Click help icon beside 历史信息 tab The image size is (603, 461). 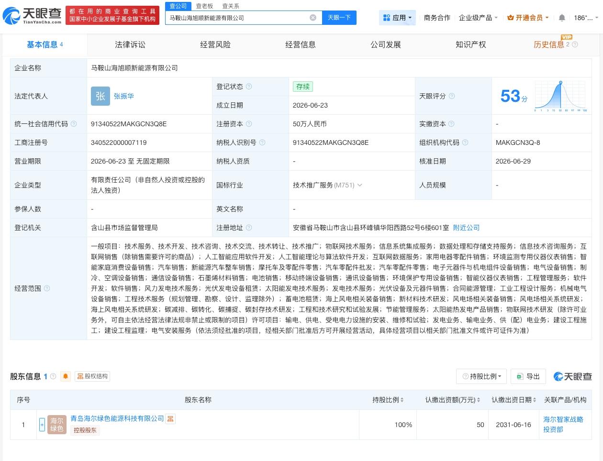[x=575, y=44]
